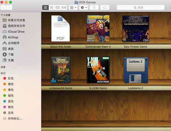This screenshot has height=131, width=171.
Task: Click the Edit Tags toolbar button
Action: pos(105,8)
